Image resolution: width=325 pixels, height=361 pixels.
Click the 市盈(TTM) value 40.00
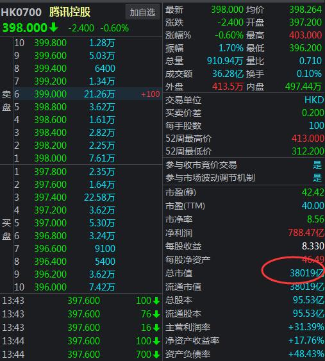(313, 206)
